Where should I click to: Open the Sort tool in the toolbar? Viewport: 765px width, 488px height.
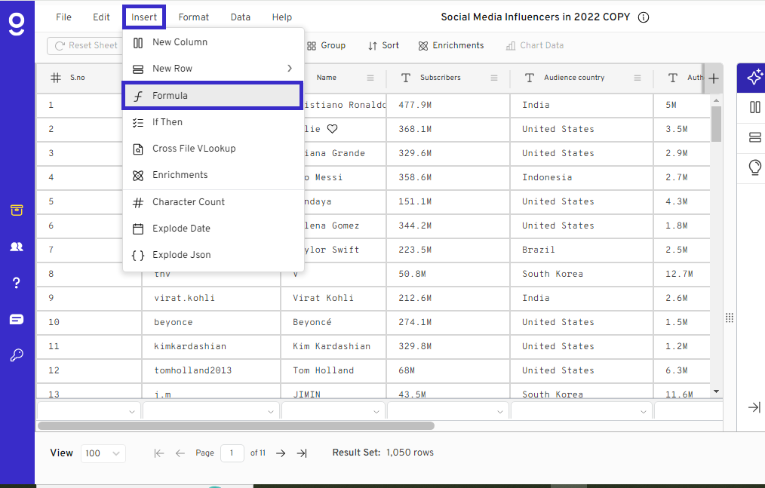[x=382, y=45]
